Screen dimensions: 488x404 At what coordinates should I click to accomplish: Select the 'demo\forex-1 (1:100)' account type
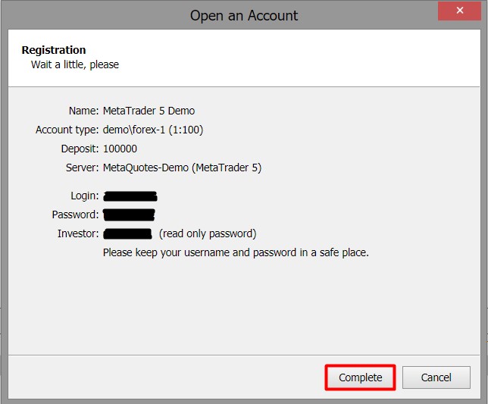click(x=153, y=130)
